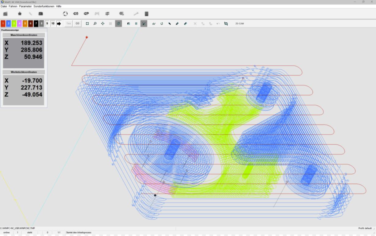Toggle the highlighted 3D view mode button
376x236 pixels.
(x=118, y=23)
